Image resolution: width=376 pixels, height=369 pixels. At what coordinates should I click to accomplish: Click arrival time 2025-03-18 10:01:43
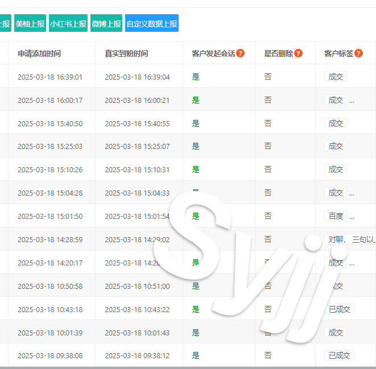pos(137,333)
